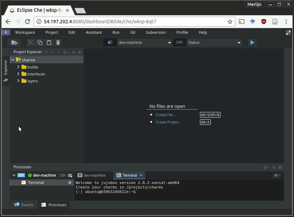Click the import project toolbar icon
Viewport: 294px width, 217px height.
(x=14, y=43)
